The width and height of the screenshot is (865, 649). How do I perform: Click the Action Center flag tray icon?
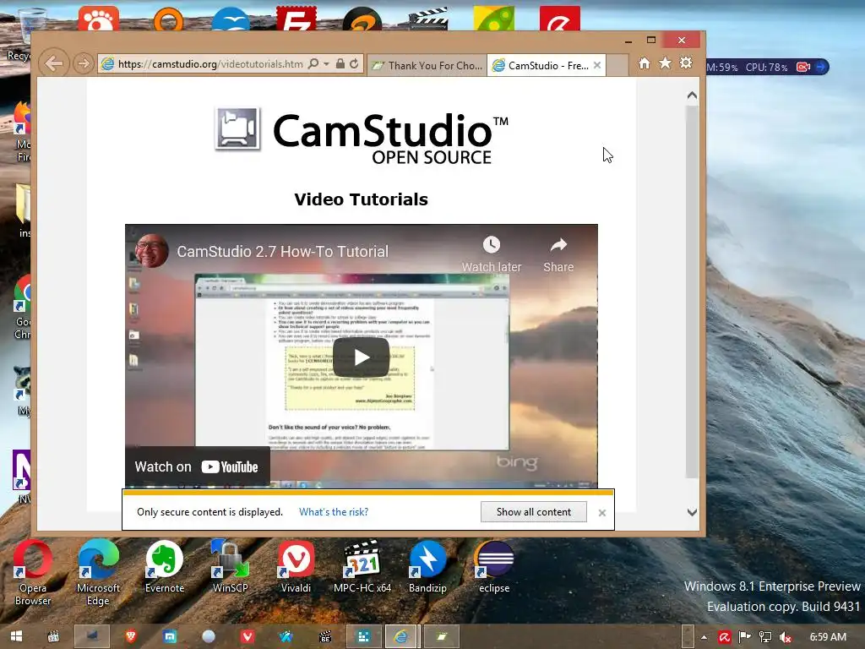[x=744, y=637]
